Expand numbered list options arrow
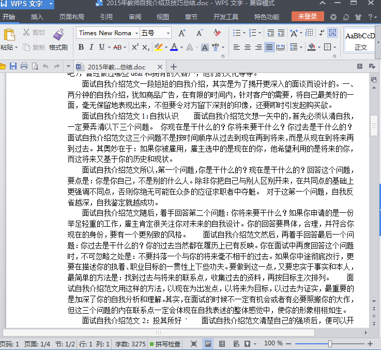 [260, 33]
